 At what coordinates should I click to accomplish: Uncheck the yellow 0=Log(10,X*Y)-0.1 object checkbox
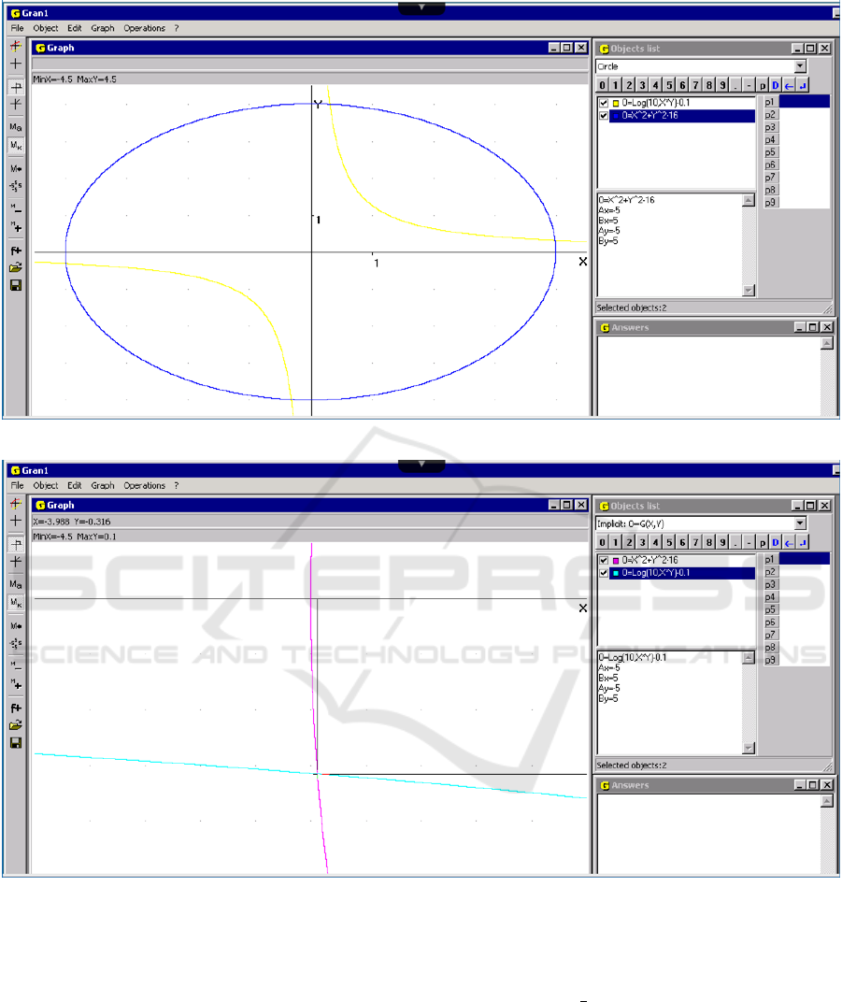click(x=604, y=103)
